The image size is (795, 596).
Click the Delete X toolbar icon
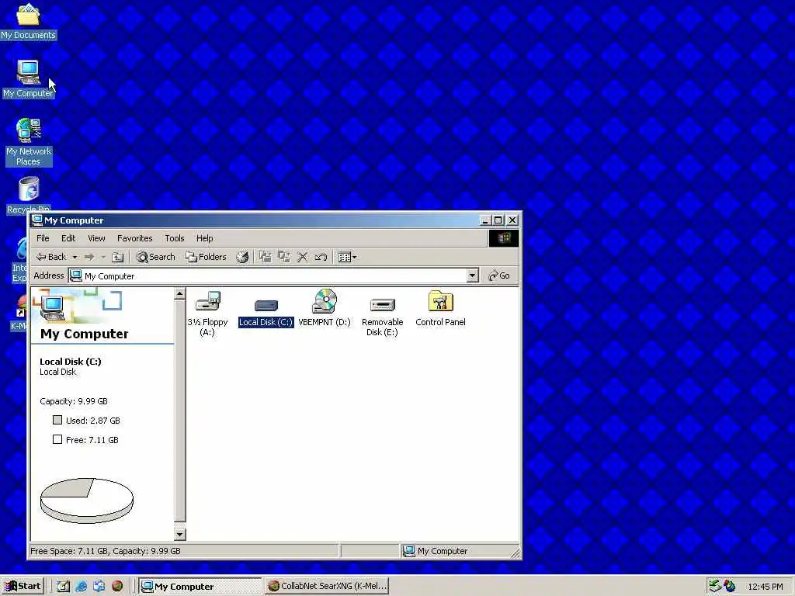pos(302,257)
